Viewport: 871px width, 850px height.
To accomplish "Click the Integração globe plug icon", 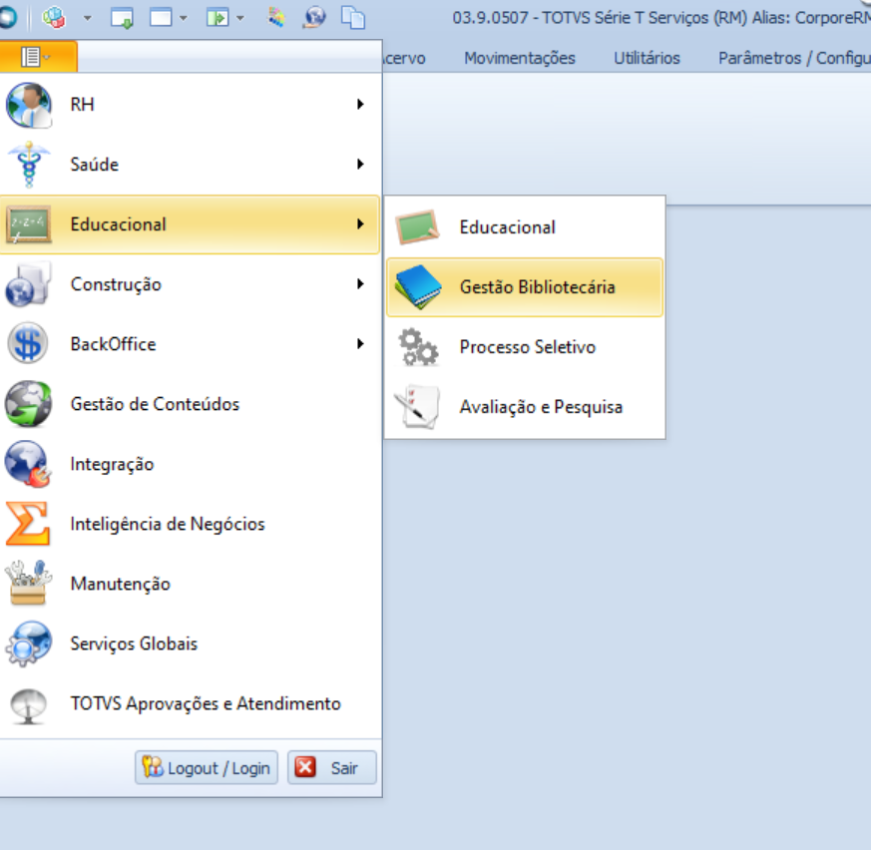I will click(29, 464).
